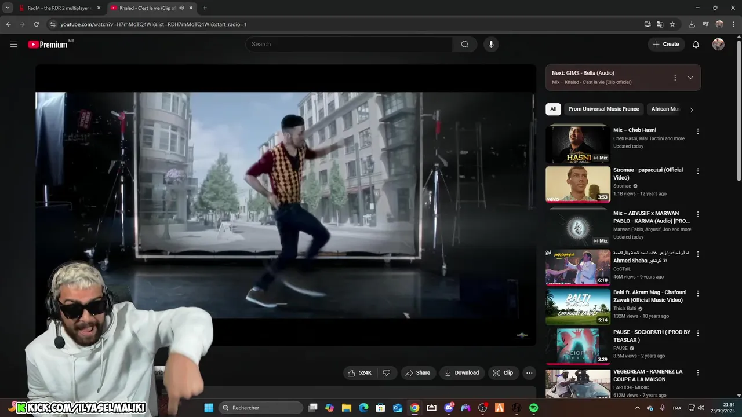Translate this page icon
Viewport: 742px width, 417px height.
coord(660,24)
